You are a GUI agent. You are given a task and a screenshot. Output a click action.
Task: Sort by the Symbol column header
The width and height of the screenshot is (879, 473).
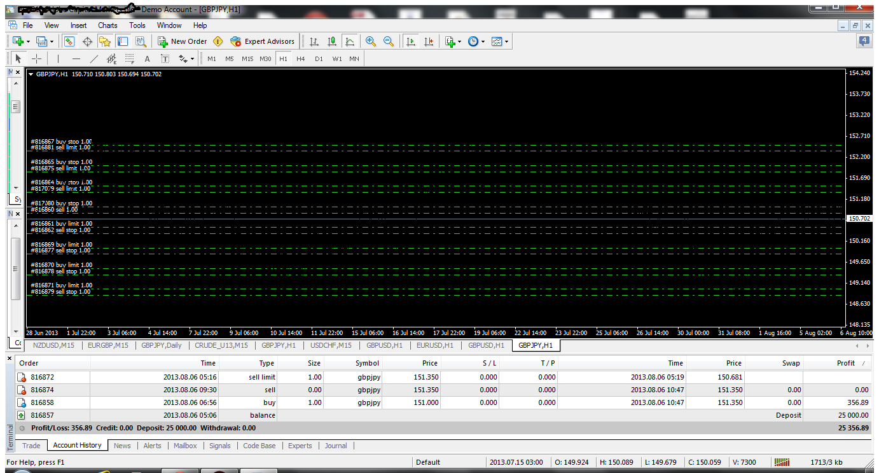coord(354,363)
